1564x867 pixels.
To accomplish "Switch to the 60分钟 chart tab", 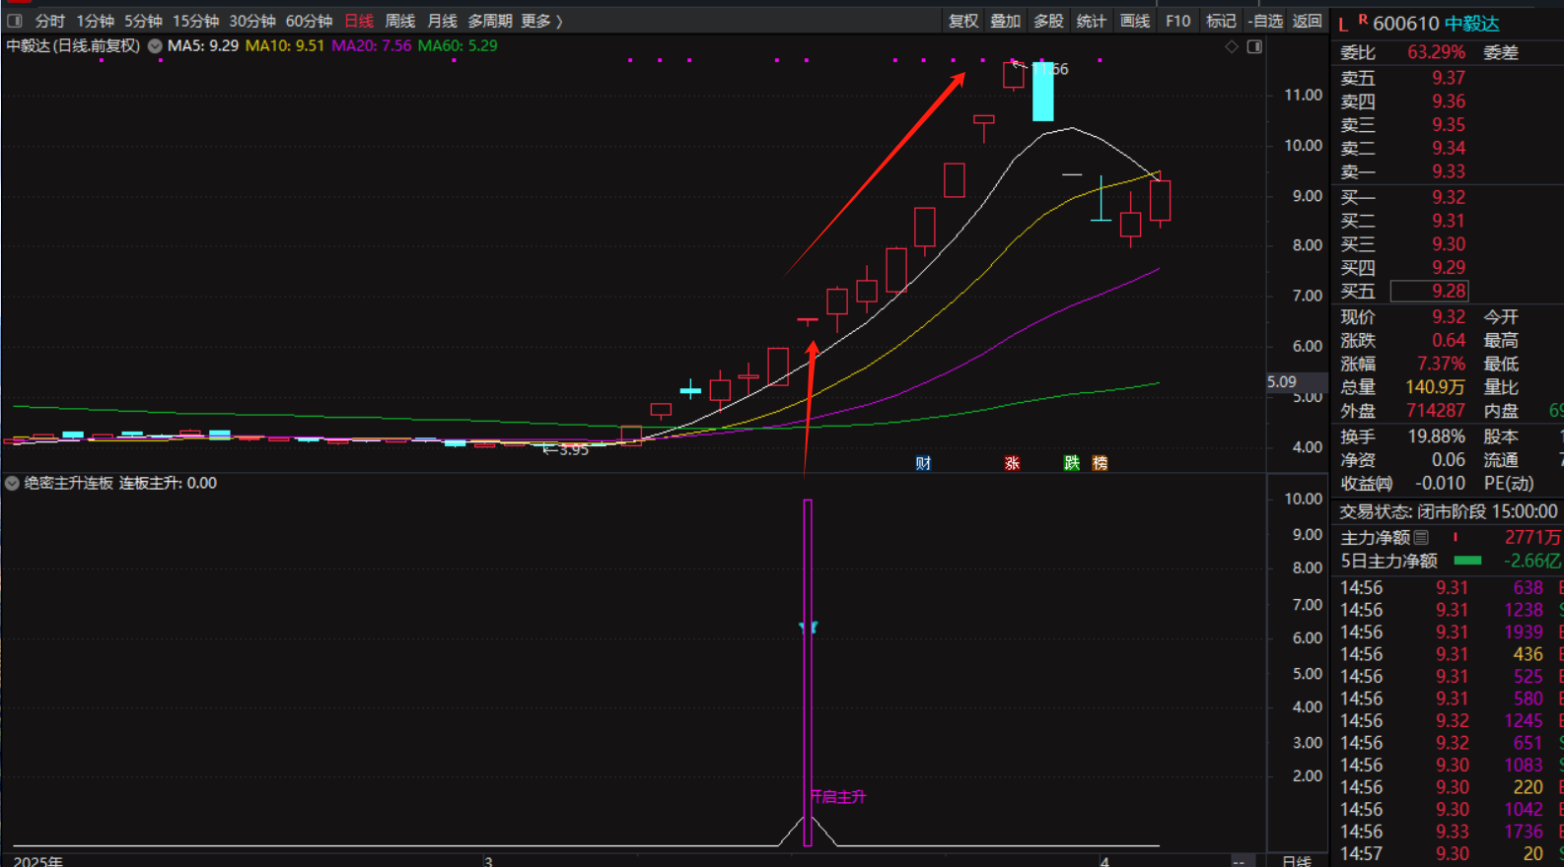I will click(x=309, y=21).
